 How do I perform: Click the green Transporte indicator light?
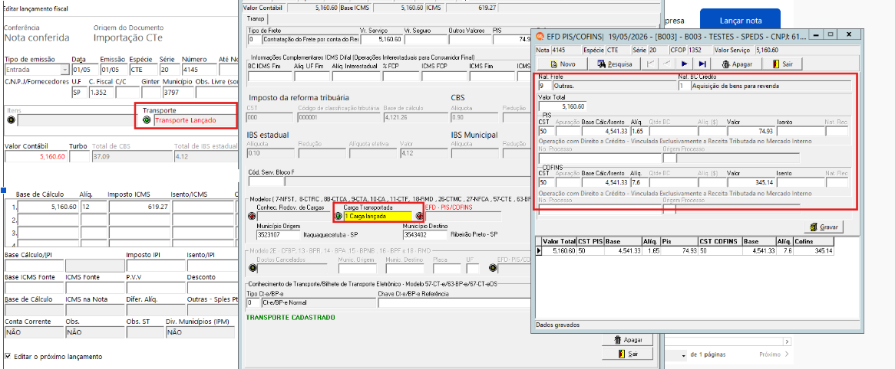pyautogui.click(x=147, y=120)
